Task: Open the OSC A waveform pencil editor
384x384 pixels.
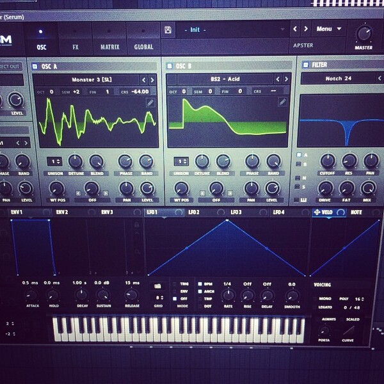Action: point(150,102)
